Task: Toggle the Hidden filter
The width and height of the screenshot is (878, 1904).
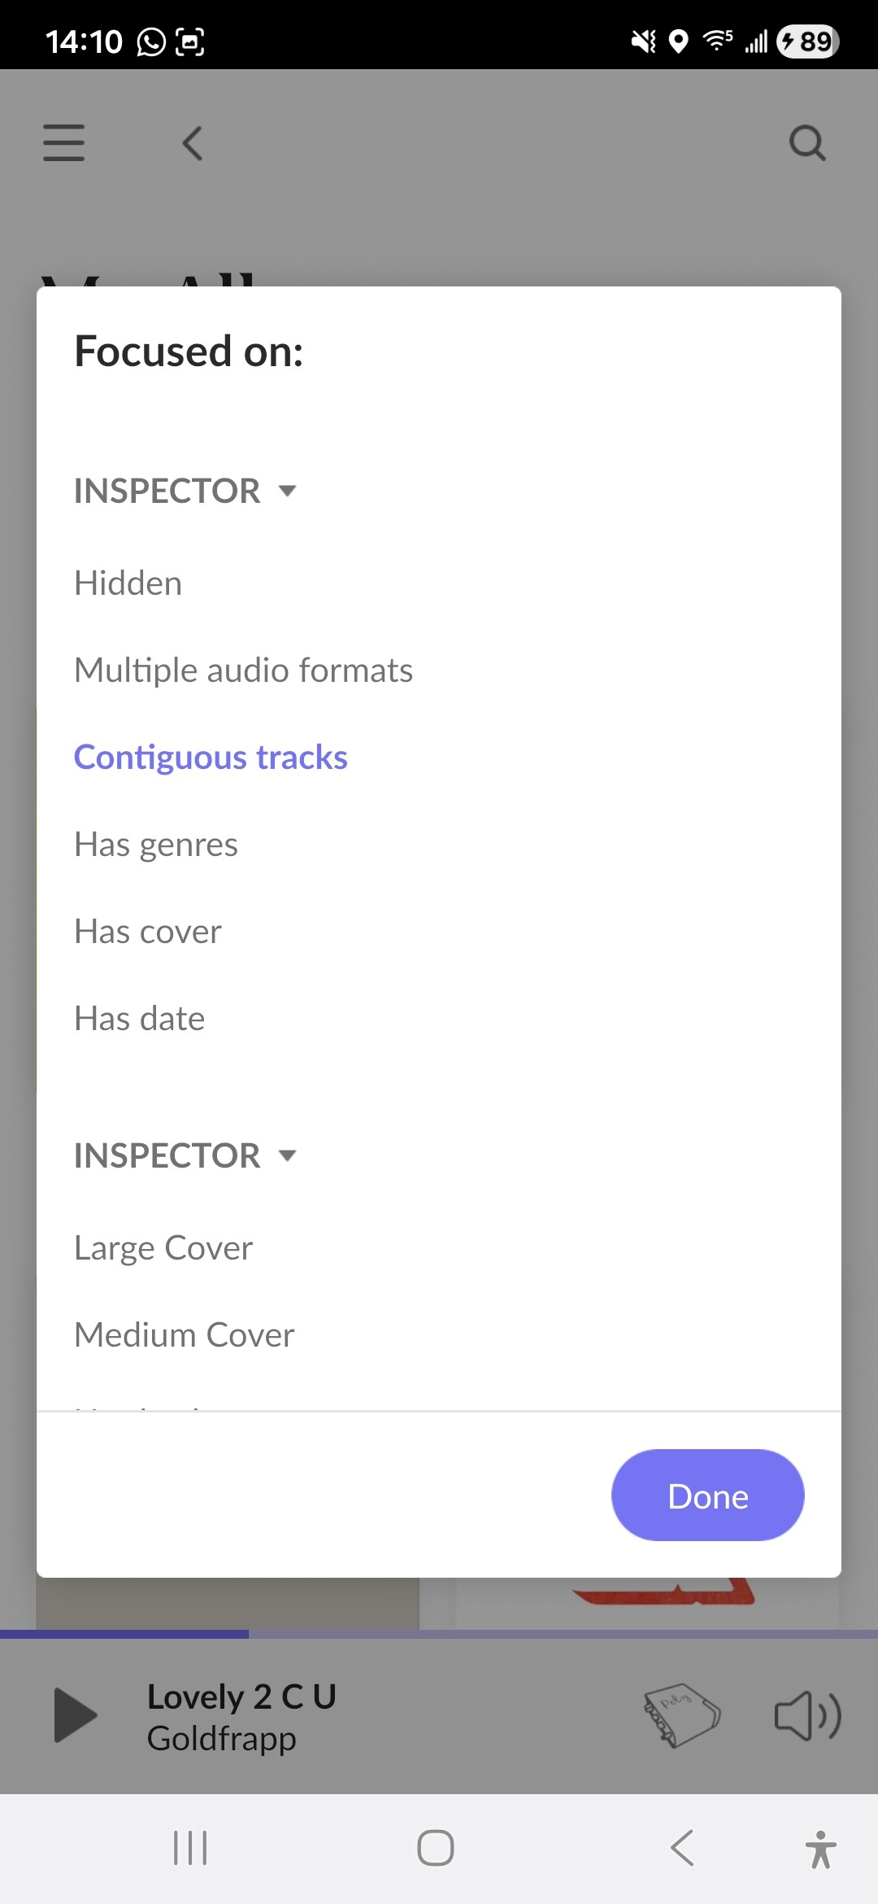Action: click(128, 583)
